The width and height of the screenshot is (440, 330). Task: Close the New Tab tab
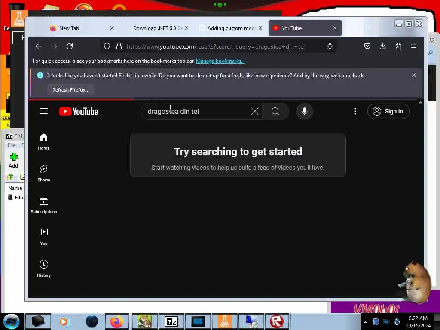[x=112, y=28]
